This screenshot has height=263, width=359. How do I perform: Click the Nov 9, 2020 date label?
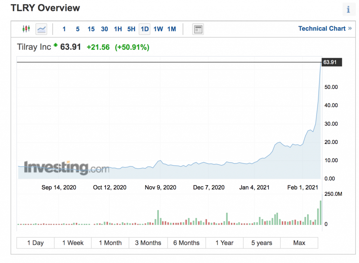tap(161, 187)
